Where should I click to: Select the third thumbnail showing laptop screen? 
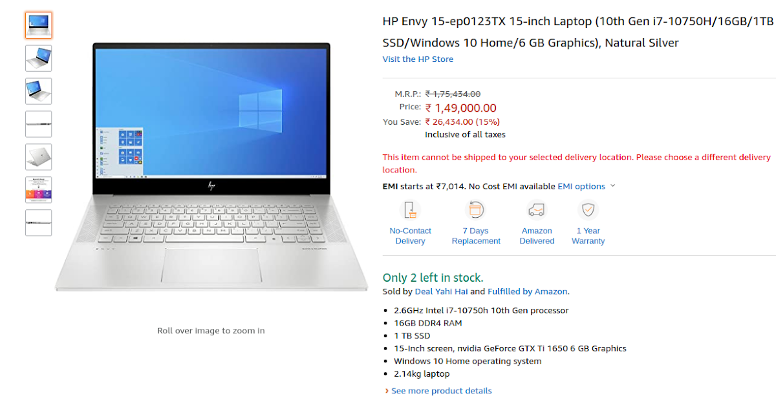tap(39, 91)
